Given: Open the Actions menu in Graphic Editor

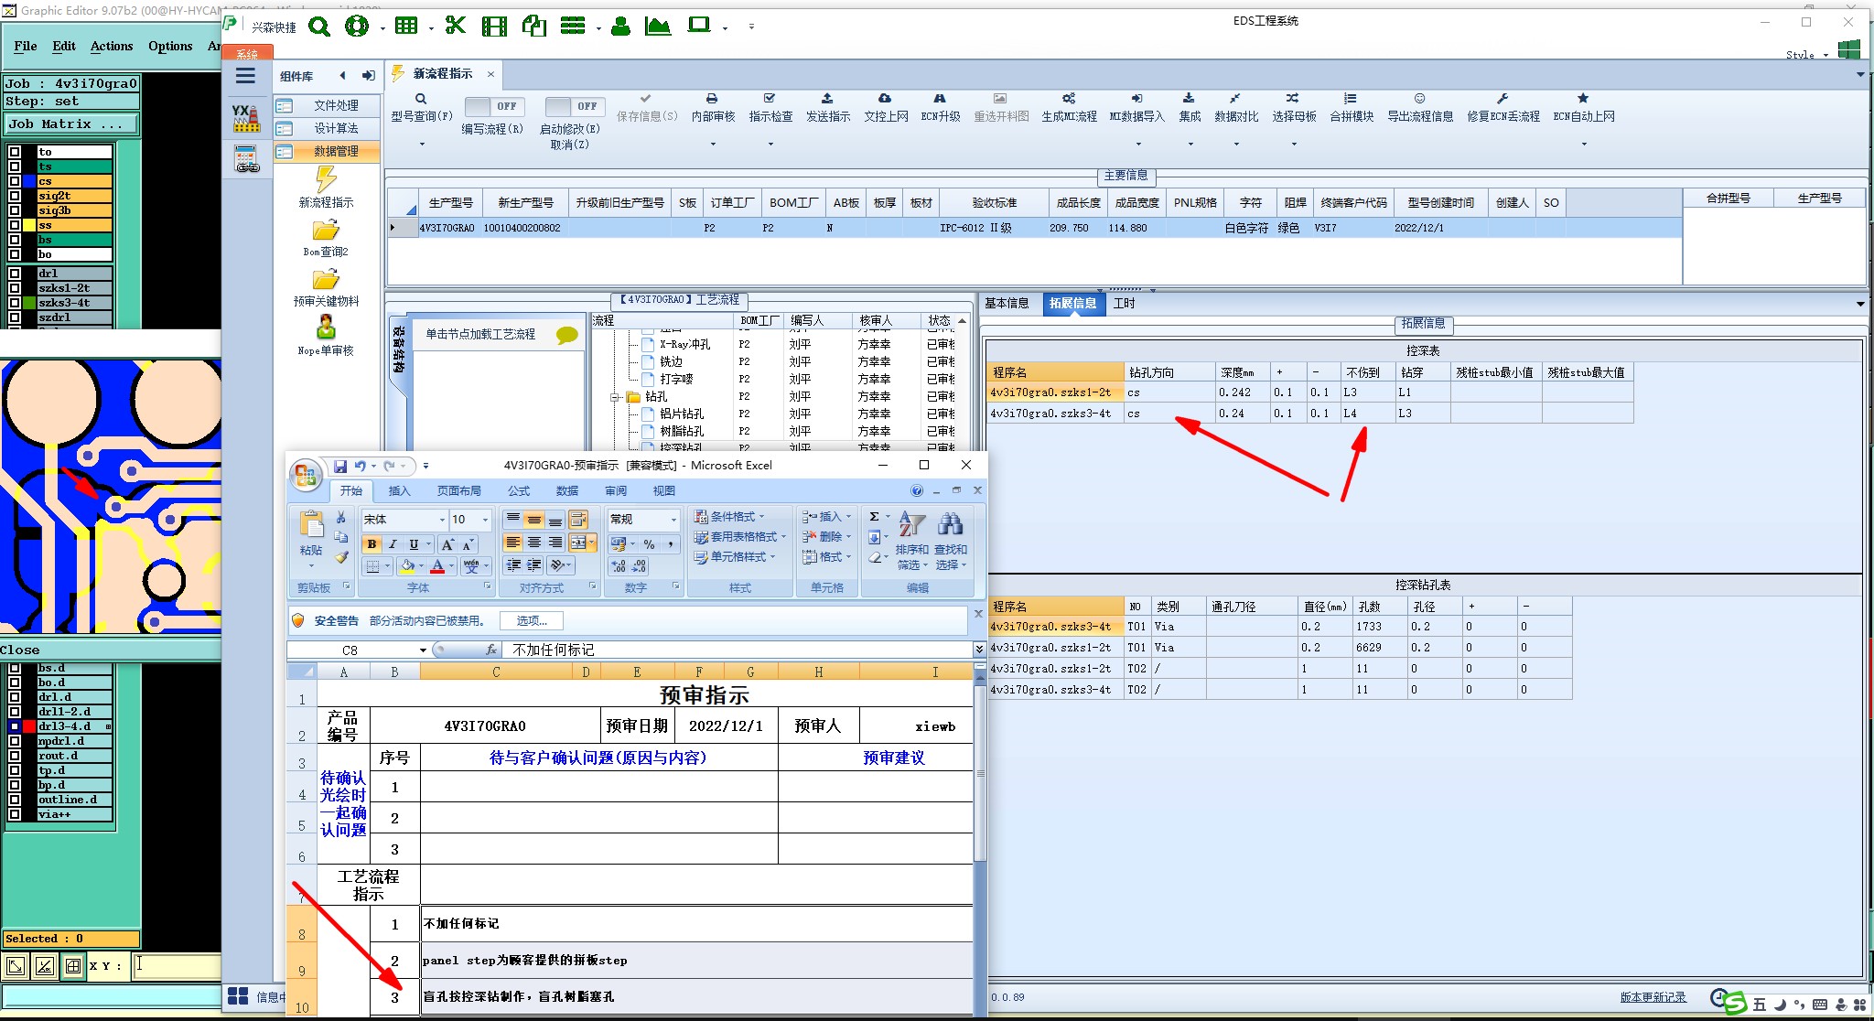Looking at the screenshot, I should tap(112, 46).
